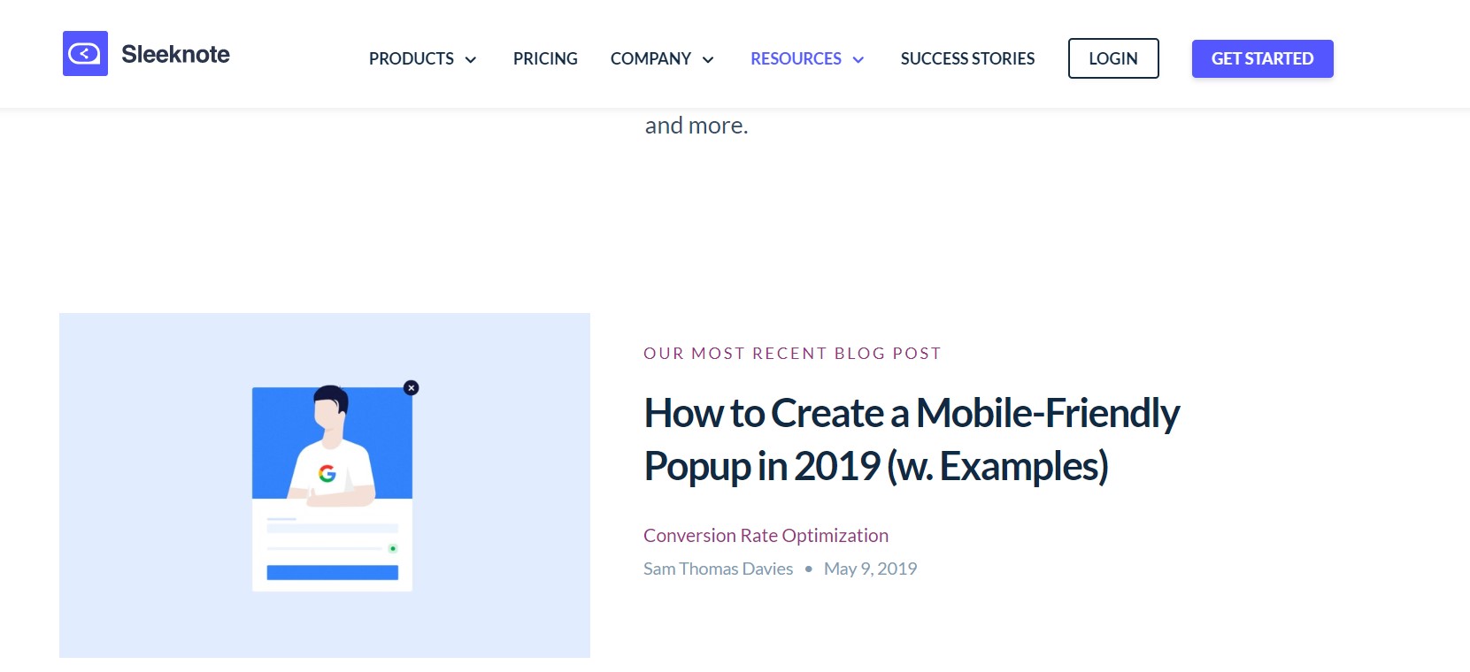Image resolution: width=1470 pixels, height=672 pixels.
Task: Select SUCCESS STORIES in the navigation
Action: [967, 58]
